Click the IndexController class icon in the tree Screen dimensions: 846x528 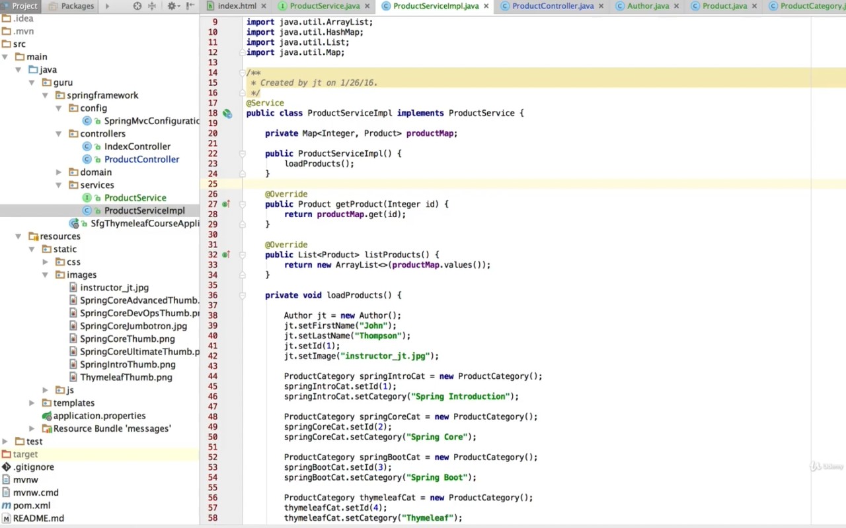pos(87,147)
